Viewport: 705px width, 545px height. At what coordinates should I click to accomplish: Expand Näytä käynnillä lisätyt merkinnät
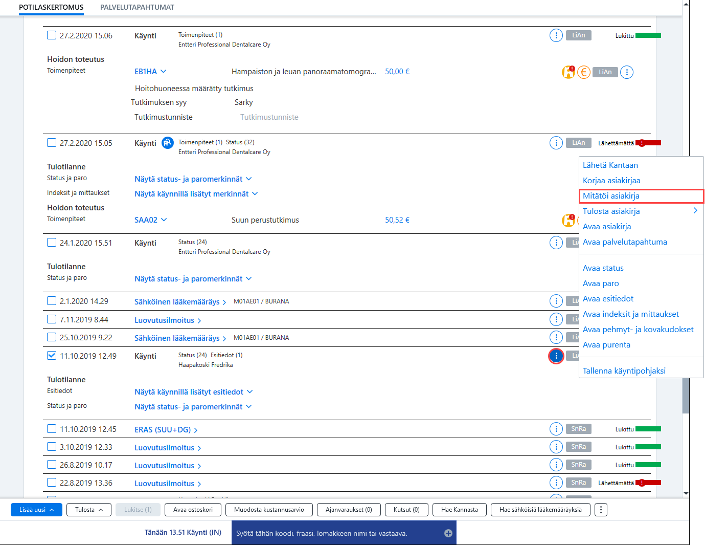tap(196, 194)
